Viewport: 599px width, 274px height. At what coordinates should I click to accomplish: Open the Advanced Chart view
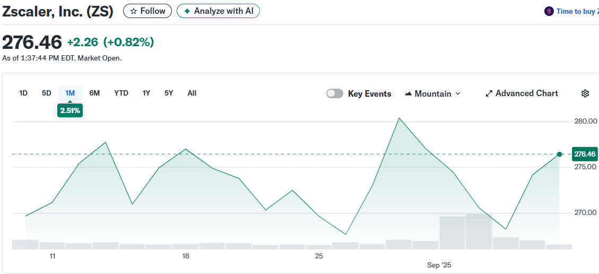(522, 93)
